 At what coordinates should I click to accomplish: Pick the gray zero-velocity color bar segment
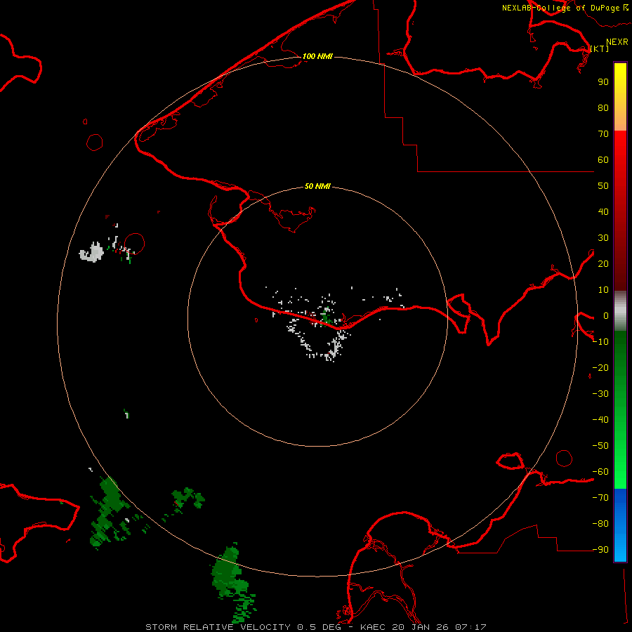620,311
